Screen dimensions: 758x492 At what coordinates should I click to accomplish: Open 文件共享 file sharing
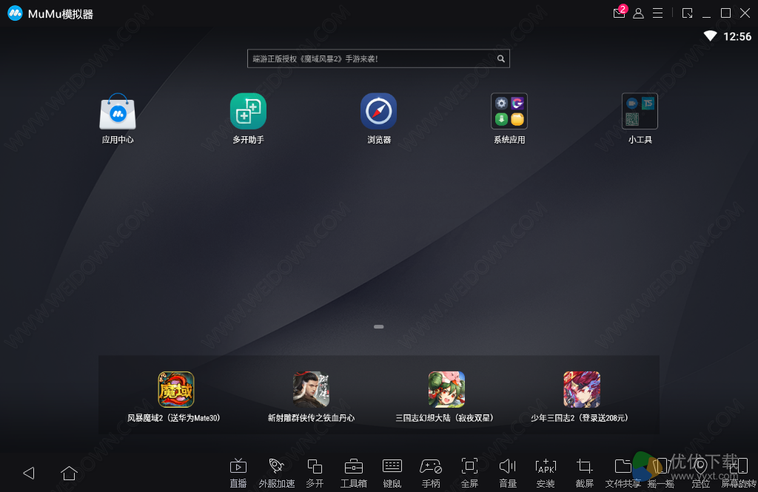[623, 474]
